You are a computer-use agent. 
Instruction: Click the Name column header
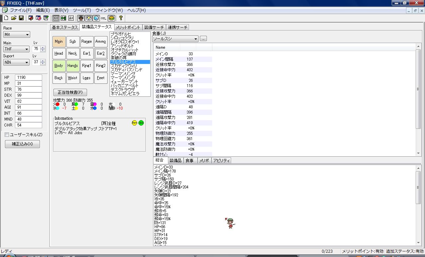tap(167, 47)
